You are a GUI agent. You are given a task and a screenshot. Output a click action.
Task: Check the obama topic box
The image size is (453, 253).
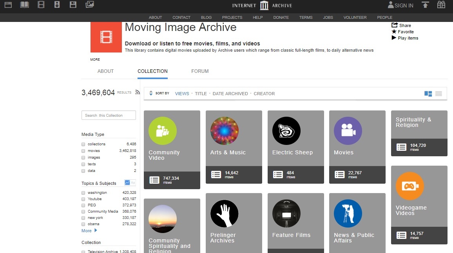(x=83, y=224)
